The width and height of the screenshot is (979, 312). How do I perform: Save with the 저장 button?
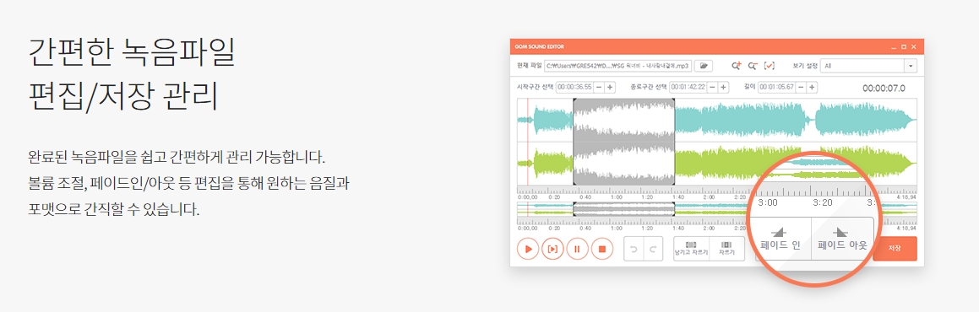pyautogui.click(x=895, y=249)
